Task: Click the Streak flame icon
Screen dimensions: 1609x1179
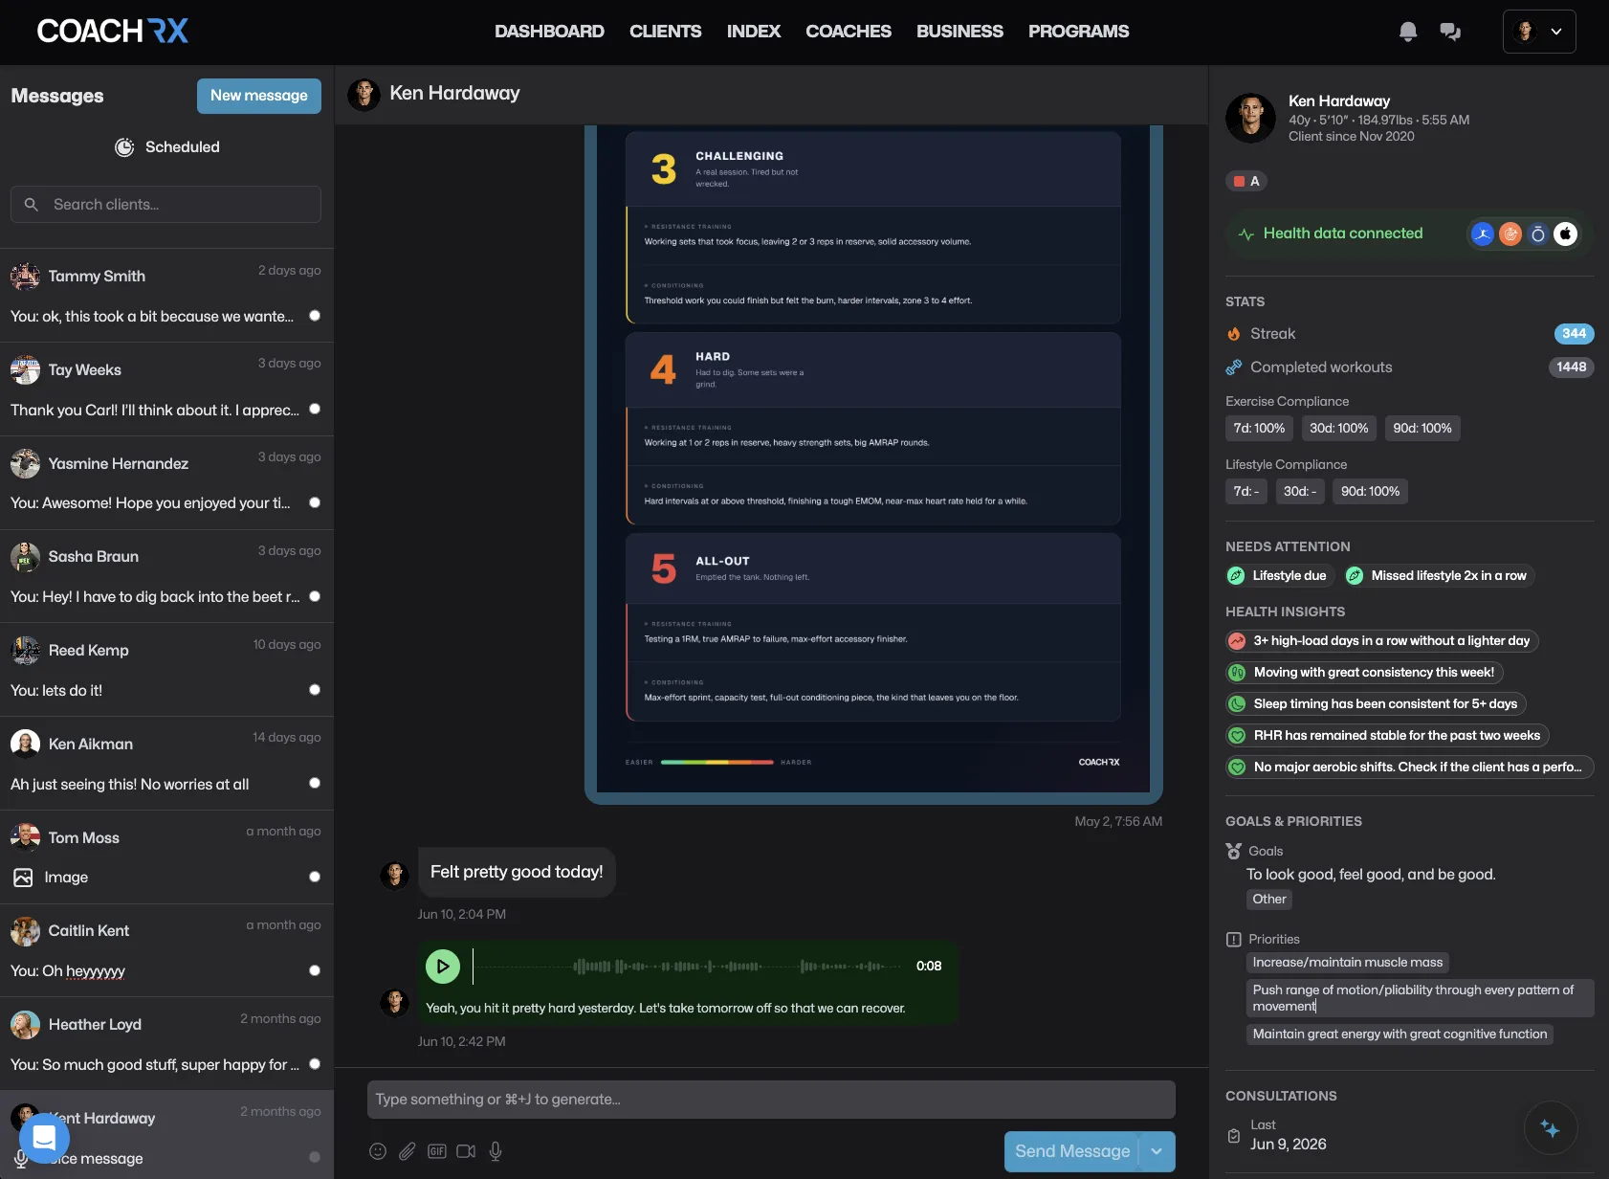Action: click(1234, 334)
